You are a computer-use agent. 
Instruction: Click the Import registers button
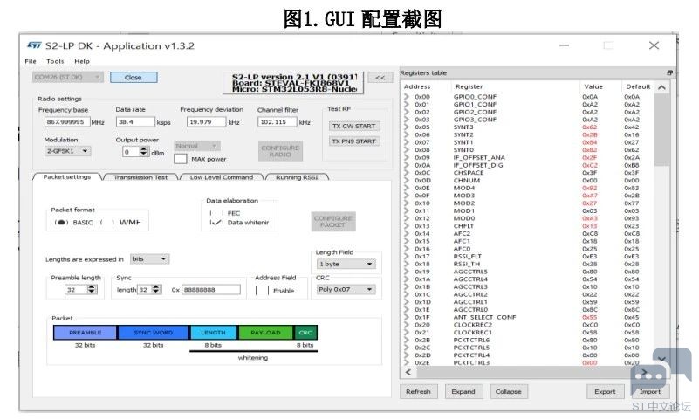point(650,391)
